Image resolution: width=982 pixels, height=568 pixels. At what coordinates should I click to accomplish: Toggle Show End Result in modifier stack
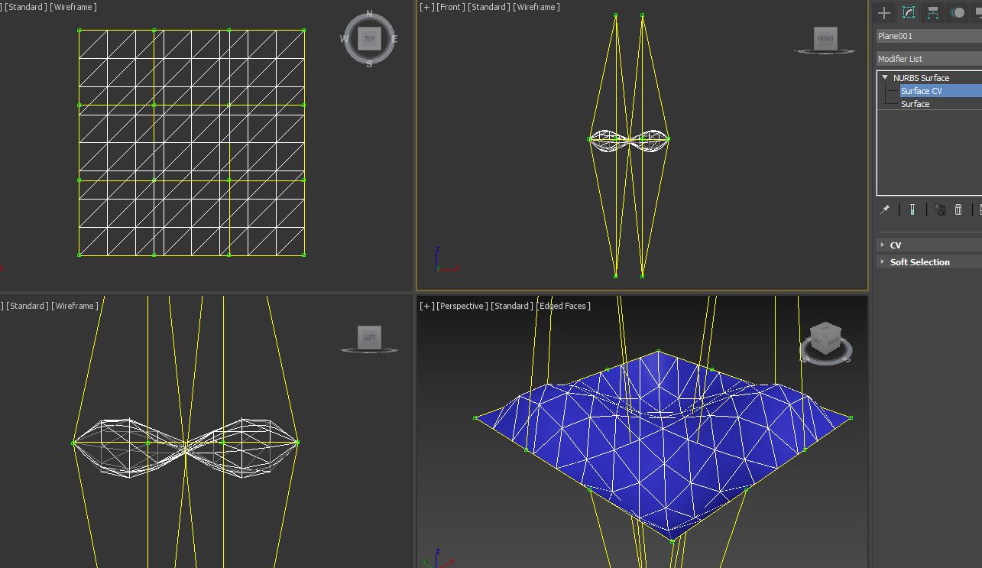pos(912,209)
